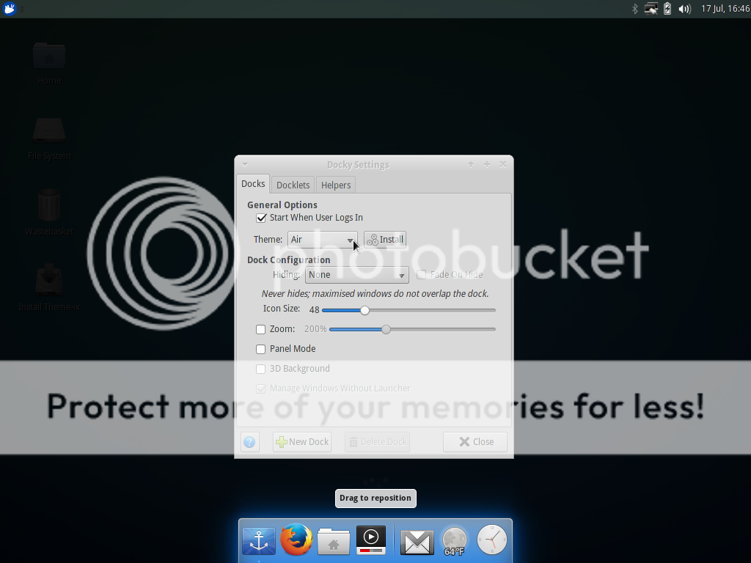The image size is (751, 563).
Task: Click the 'General Options' heading
Action: pos(282,205)
